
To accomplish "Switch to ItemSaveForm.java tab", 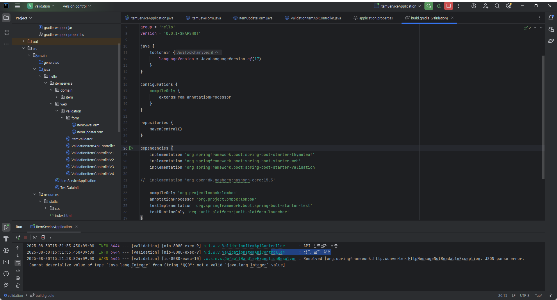I will click(x=203, y=18).
